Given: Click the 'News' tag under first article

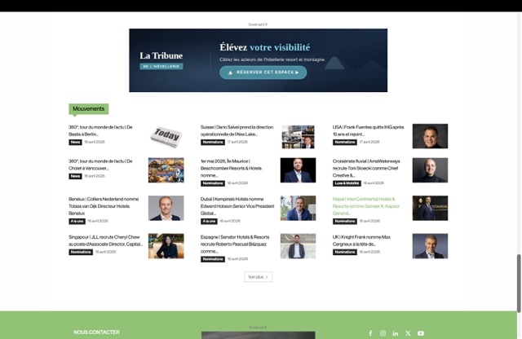Looking at the screenshot, I should pyautogui.click(x=75, y=142).
